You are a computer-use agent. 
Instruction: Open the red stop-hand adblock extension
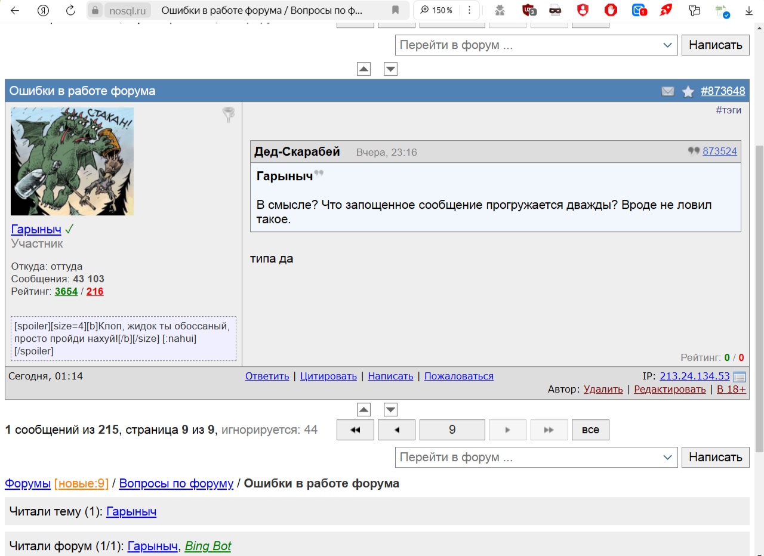tap(611, 10)
